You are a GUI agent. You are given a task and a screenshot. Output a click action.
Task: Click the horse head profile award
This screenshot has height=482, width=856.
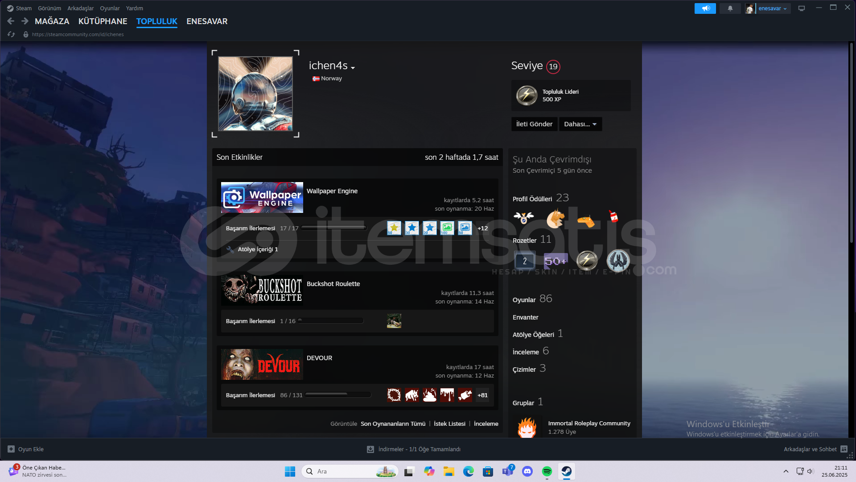[555, 218]
